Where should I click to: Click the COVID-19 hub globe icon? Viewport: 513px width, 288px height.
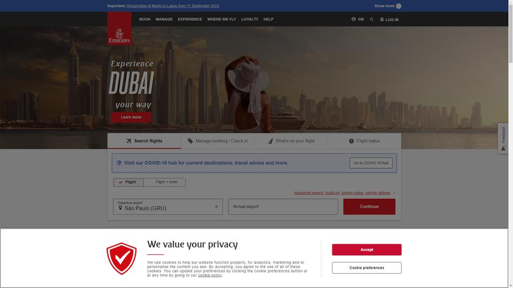click(x=119, y=163)
